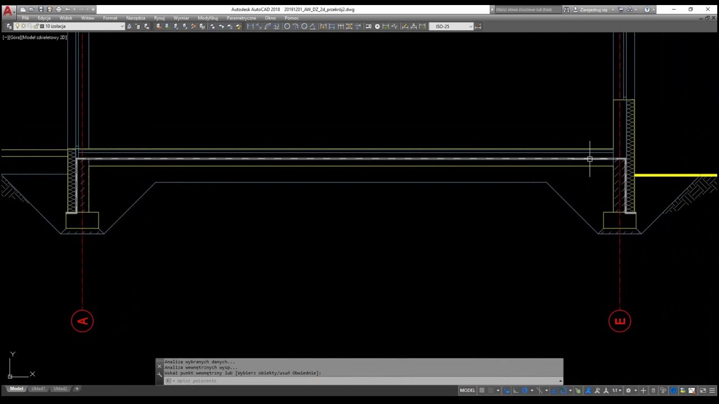This screenshot has height=404, width=719.
Task: Click the layer color swatch for 10 izolacja
Action: pyautogui.click(x=42, y=26)
